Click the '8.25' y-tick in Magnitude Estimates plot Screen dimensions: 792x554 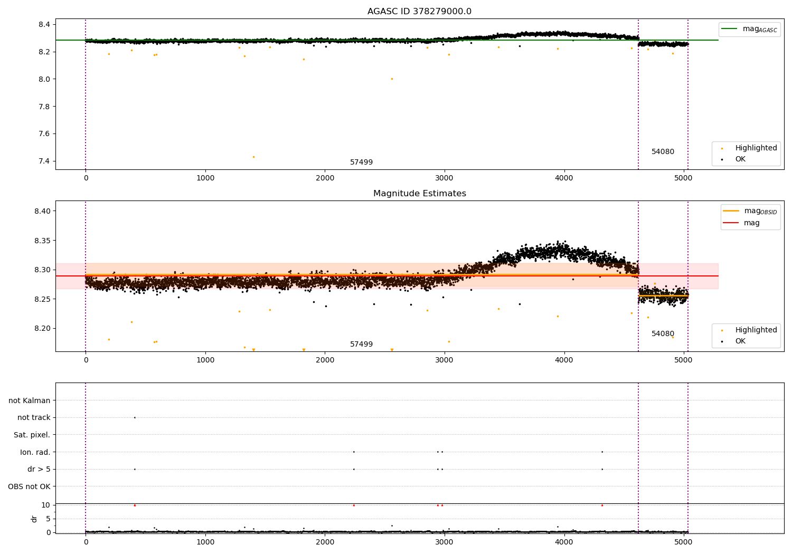42,299
